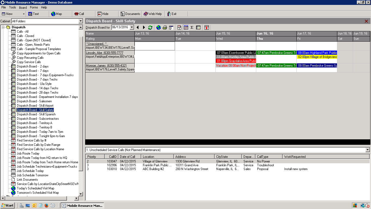Select yellow 02:00pm Village of Bridgeview appointment
The height and width of the screenshot is (209, 371).
[x=317, y=57]
